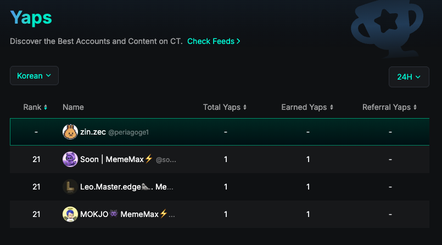This screenshot has width=442, height=245.
Task: Open the 24H timeframe dropdown
Action: click(409, 77)
